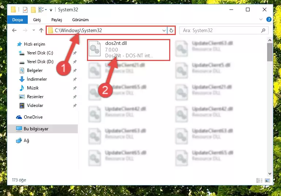Click the scrollbar up arrow

coord(270,41)
